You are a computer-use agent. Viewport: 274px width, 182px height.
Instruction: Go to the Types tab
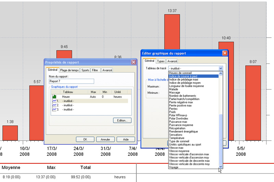coord(161,61)
